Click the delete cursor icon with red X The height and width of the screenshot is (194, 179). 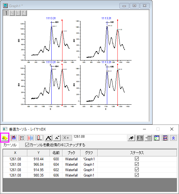pyautogui.click(x=14, y=138)
